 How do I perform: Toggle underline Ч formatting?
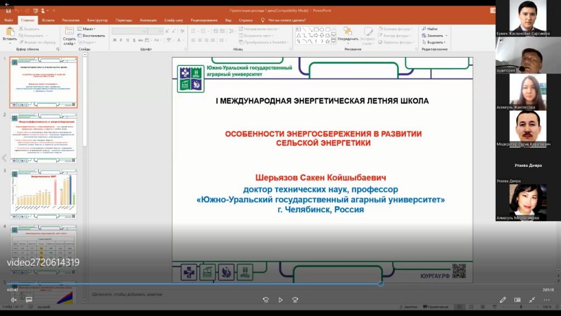127,40
